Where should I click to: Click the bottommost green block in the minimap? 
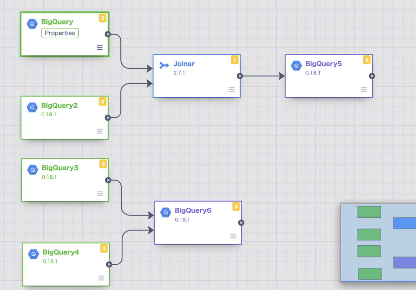370,274
